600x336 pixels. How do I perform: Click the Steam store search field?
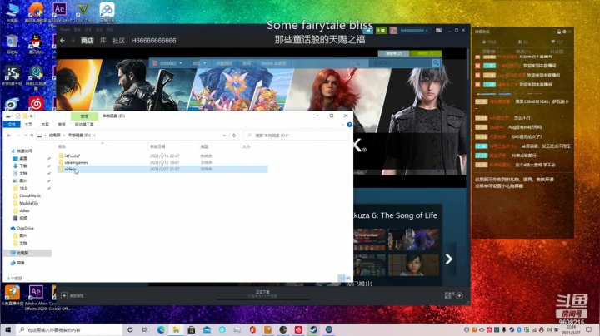point(400,63)
